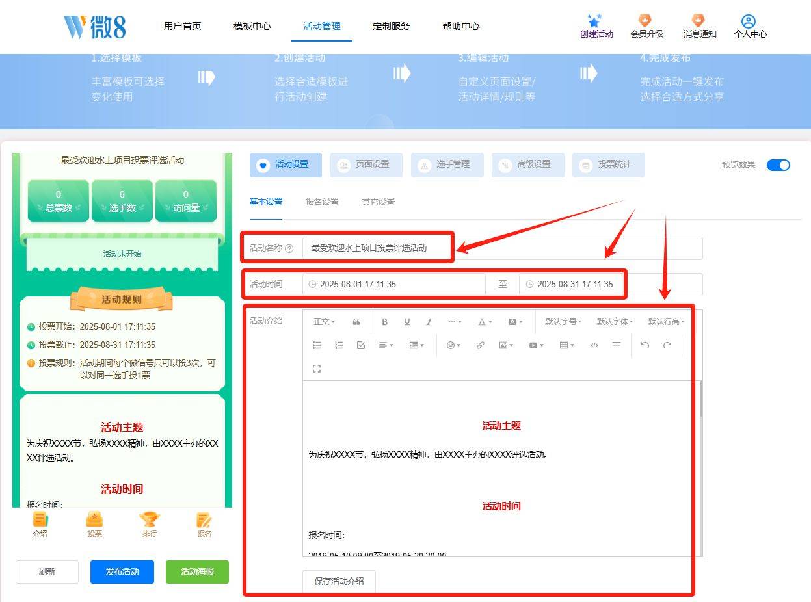811x602 pixels.
Task: Open the insert image dropdown
Action: coord(506,345)
